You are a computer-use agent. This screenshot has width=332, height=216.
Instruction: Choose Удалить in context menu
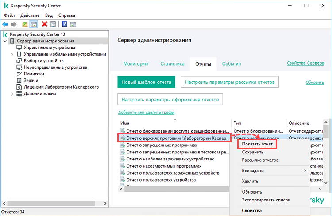click(x=250, y=181)
